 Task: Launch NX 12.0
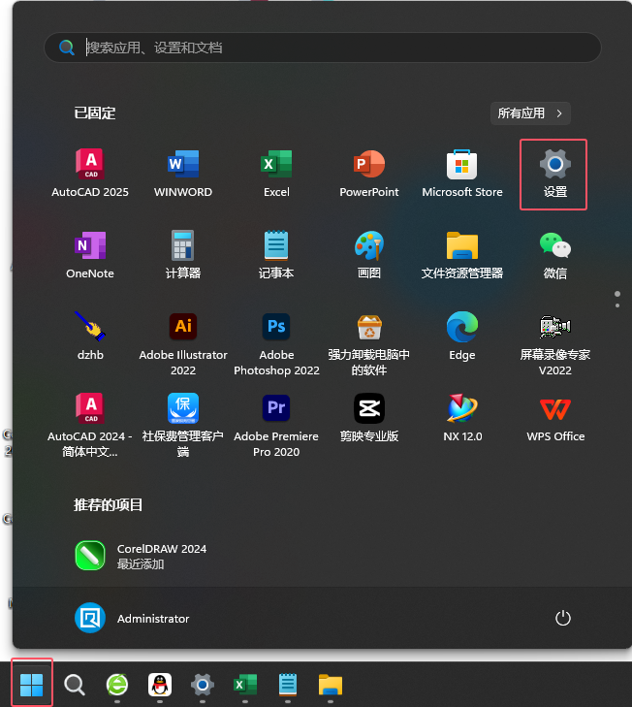click(462, 418)
